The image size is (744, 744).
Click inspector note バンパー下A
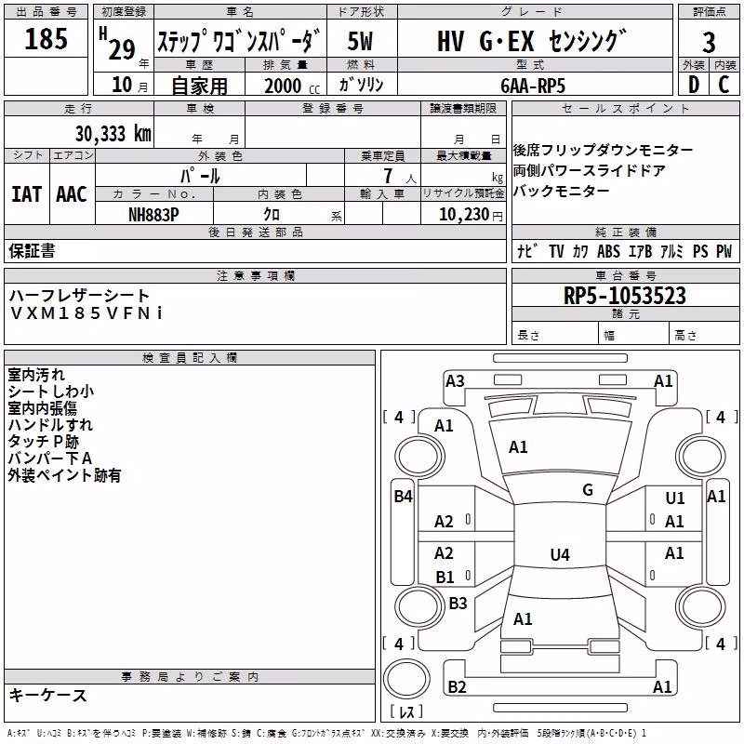[50, 458]
